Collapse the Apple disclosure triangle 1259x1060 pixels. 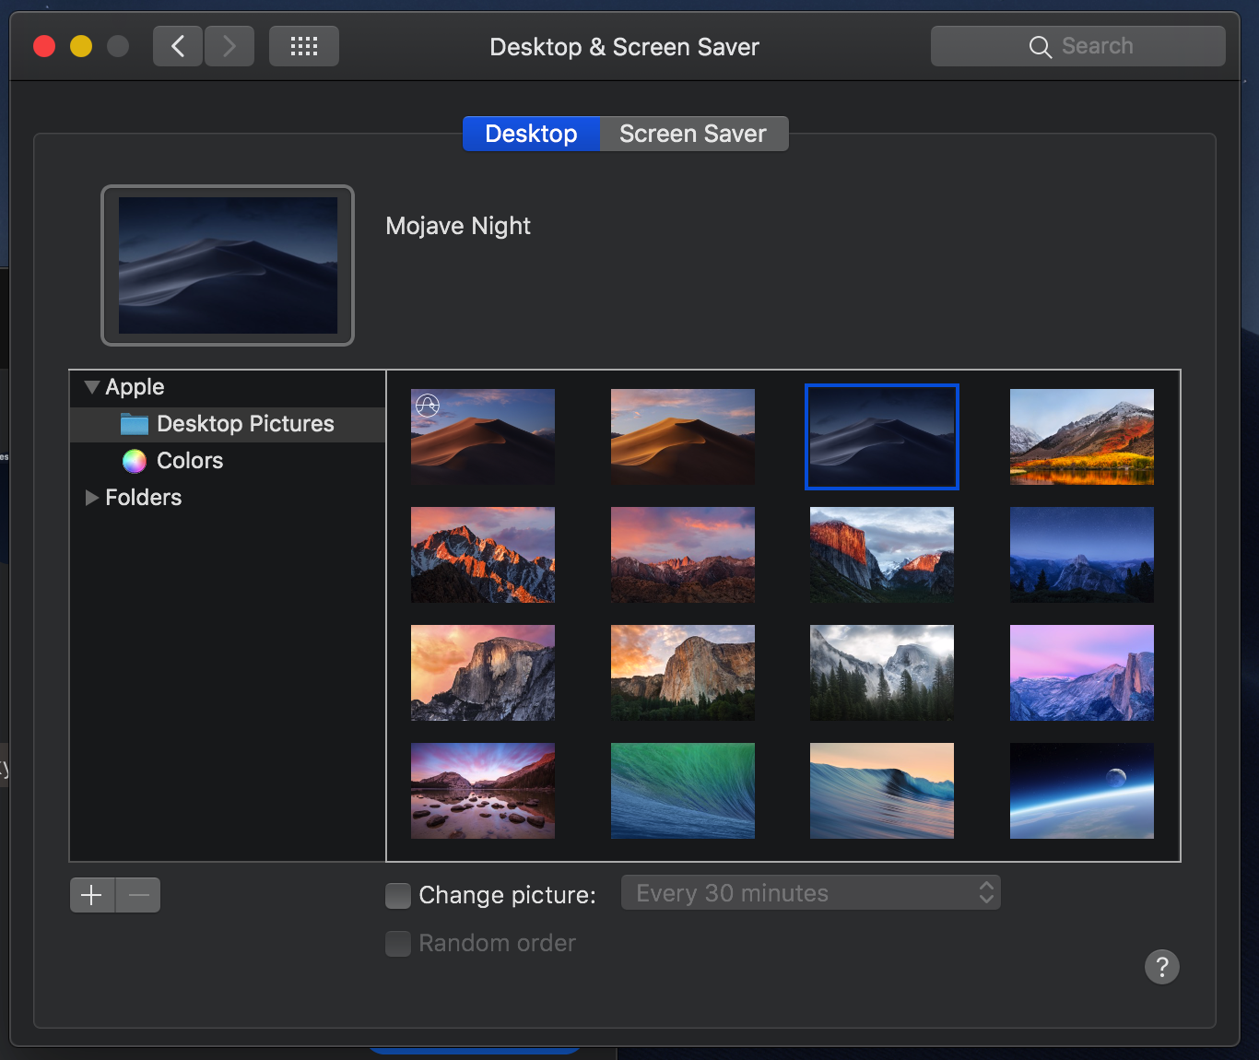click(x=92, y=387)
